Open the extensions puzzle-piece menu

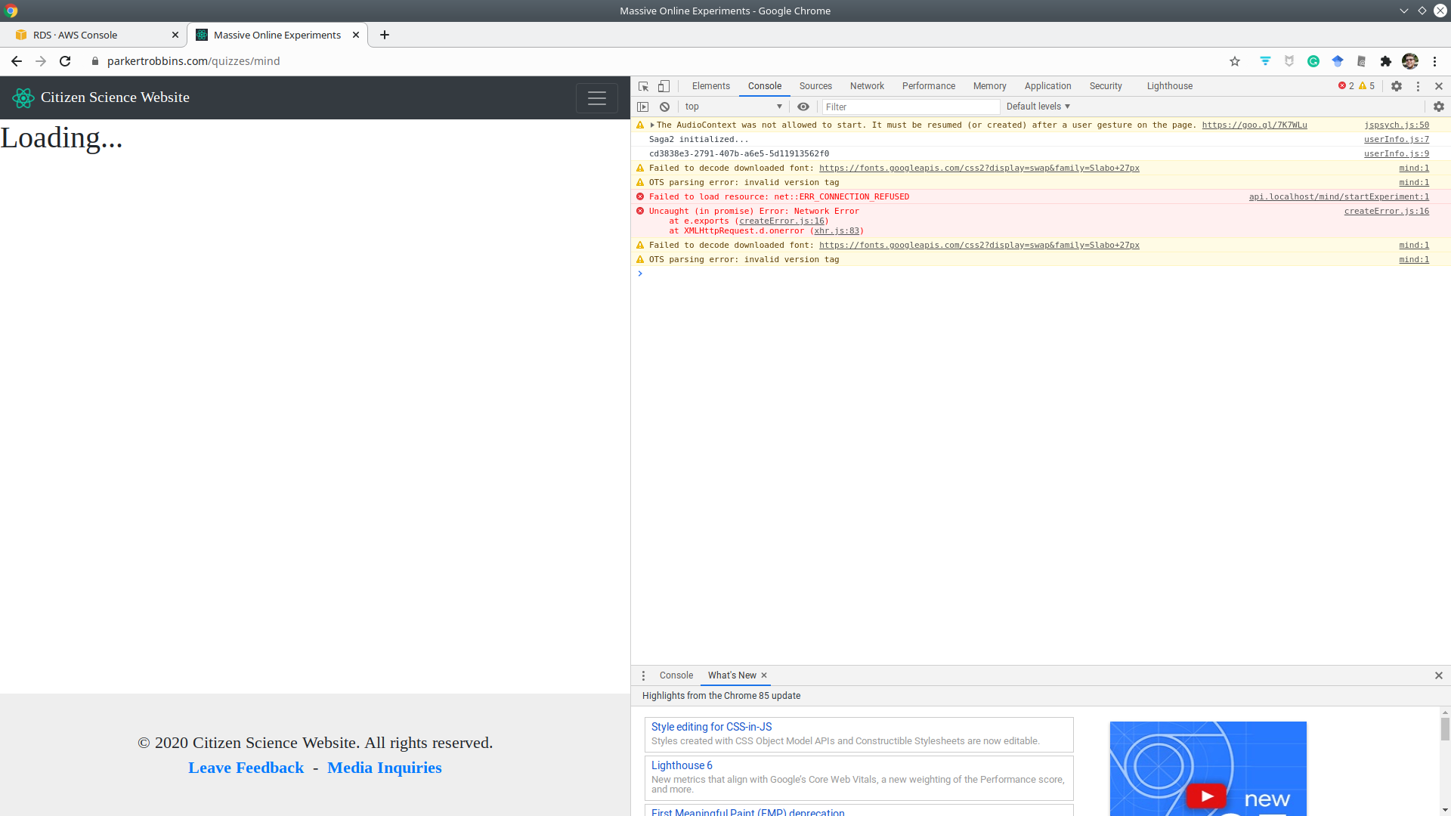click(x=1386, y=61)
